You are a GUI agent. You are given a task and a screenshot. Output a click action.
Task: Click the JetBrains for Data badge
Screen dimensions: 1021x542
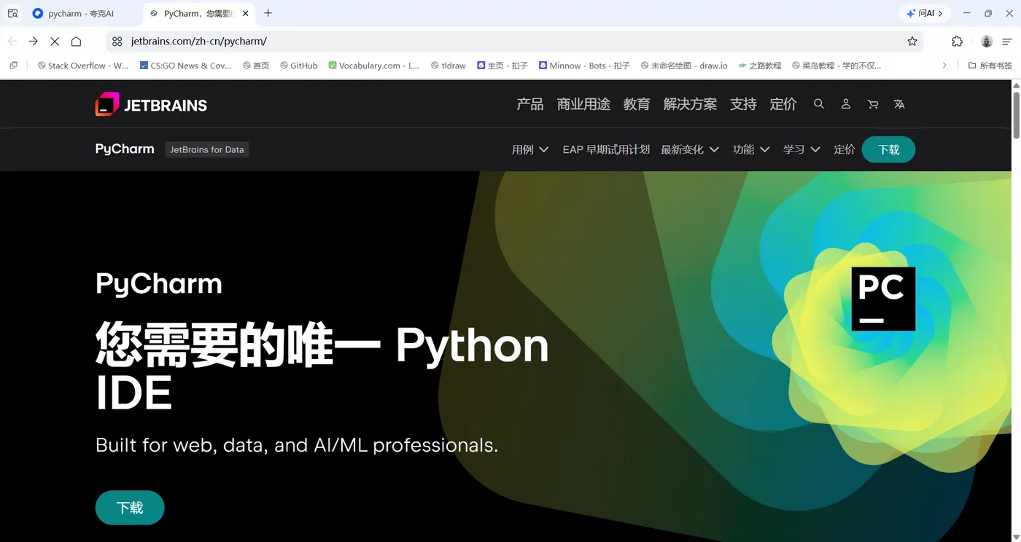207,149
